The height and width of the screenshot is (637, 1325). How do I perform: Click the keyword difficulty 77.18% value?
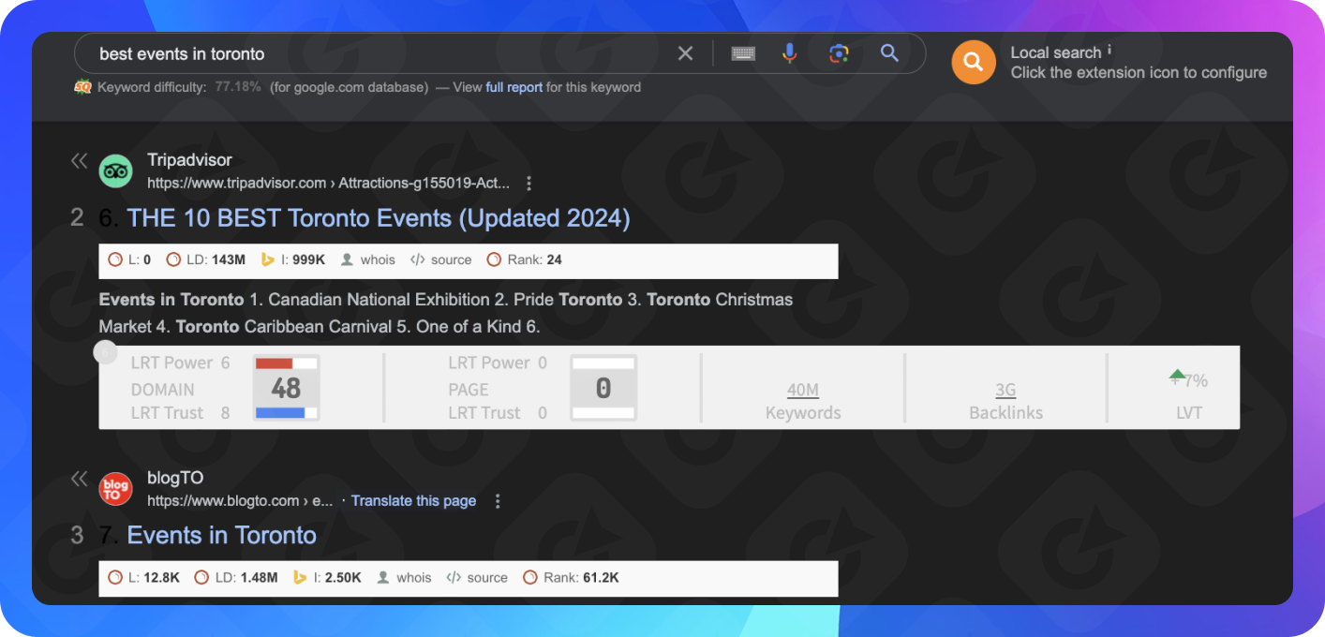point(238,87)
